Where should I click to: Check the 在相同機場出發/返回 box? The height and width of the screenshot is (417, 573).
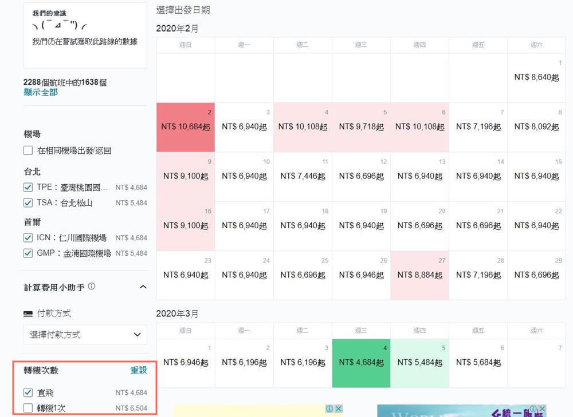click(x=28, y=150)
